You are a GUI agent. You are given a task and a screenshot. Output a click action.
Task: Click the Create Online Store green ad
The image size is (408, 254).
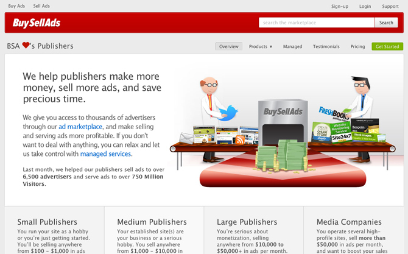(322, 132)
